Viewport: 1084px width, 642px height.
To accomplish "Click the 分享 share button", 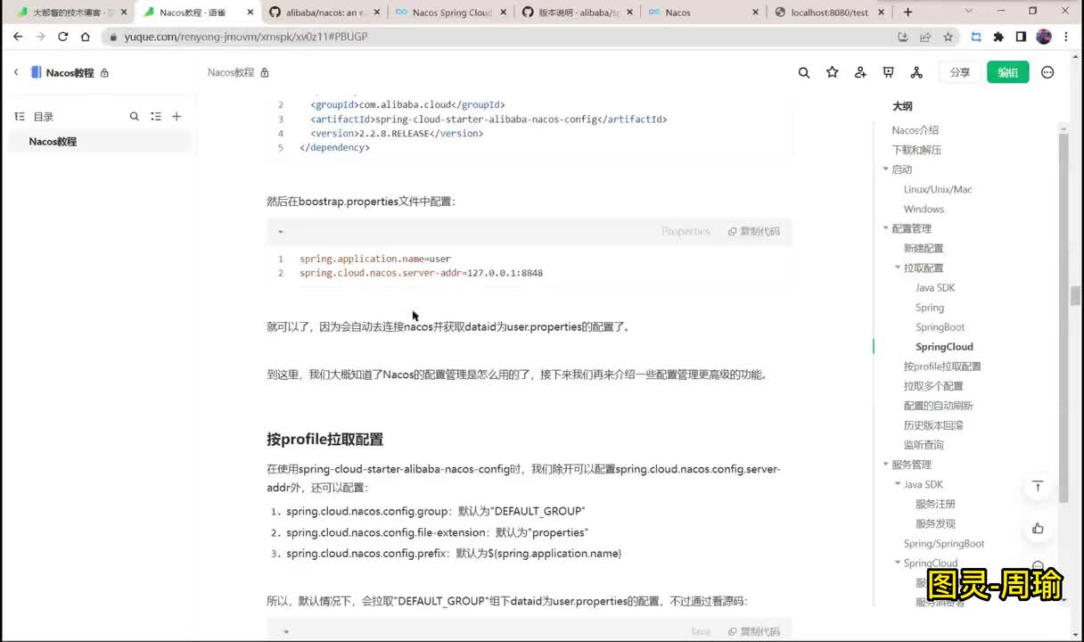I will coord(960,72).
